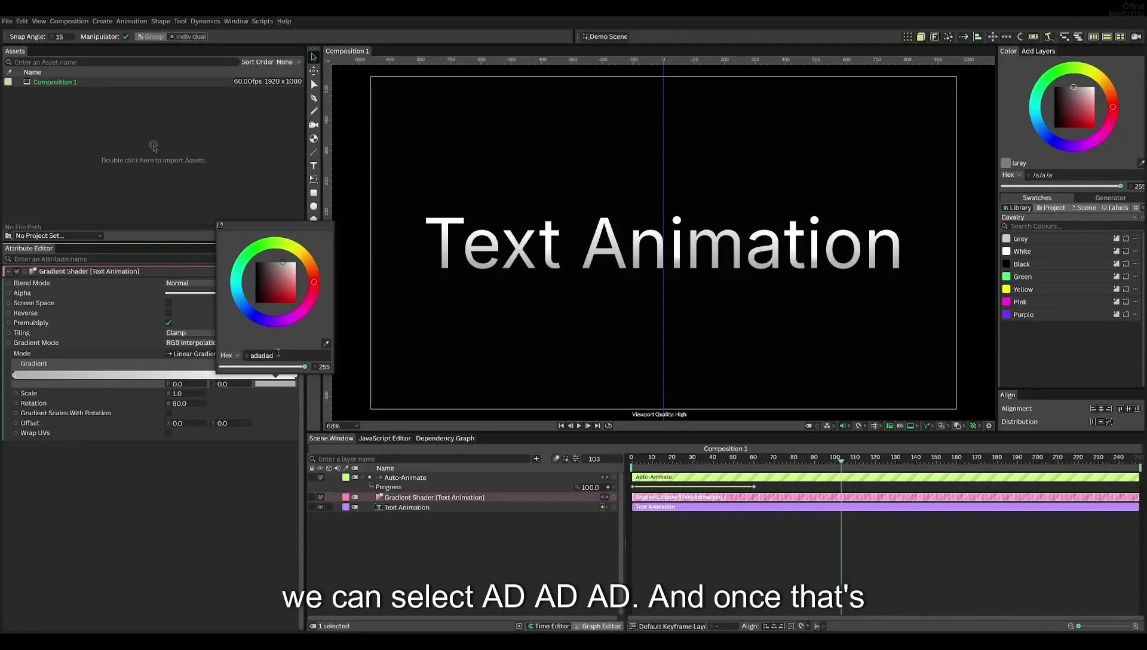This screenshot has width=1147, height=650.
Task: Enable the Wrap UVs checkbox
Action: point(168,433)
